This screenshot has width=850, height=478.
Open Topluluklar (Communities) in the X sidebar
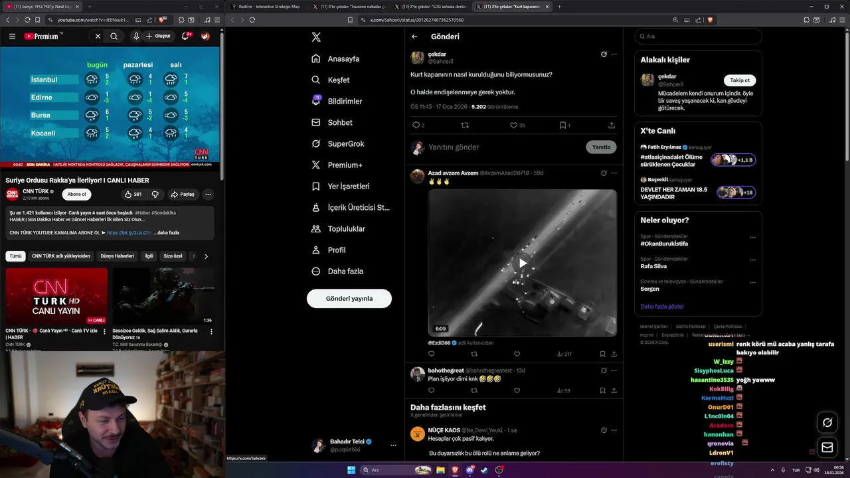tap(337, 228)
